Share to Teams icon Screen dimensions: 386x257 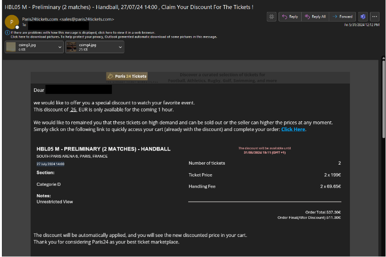[363, 17]
